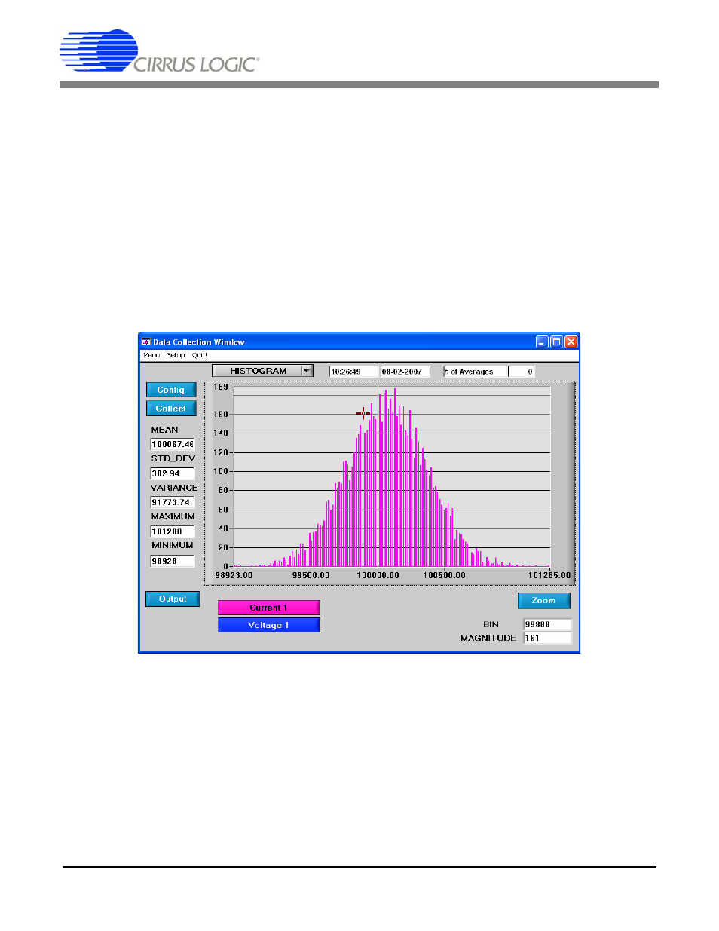Click the Config button
Viewport: 719px width, 931px height.
coord(171,390)
